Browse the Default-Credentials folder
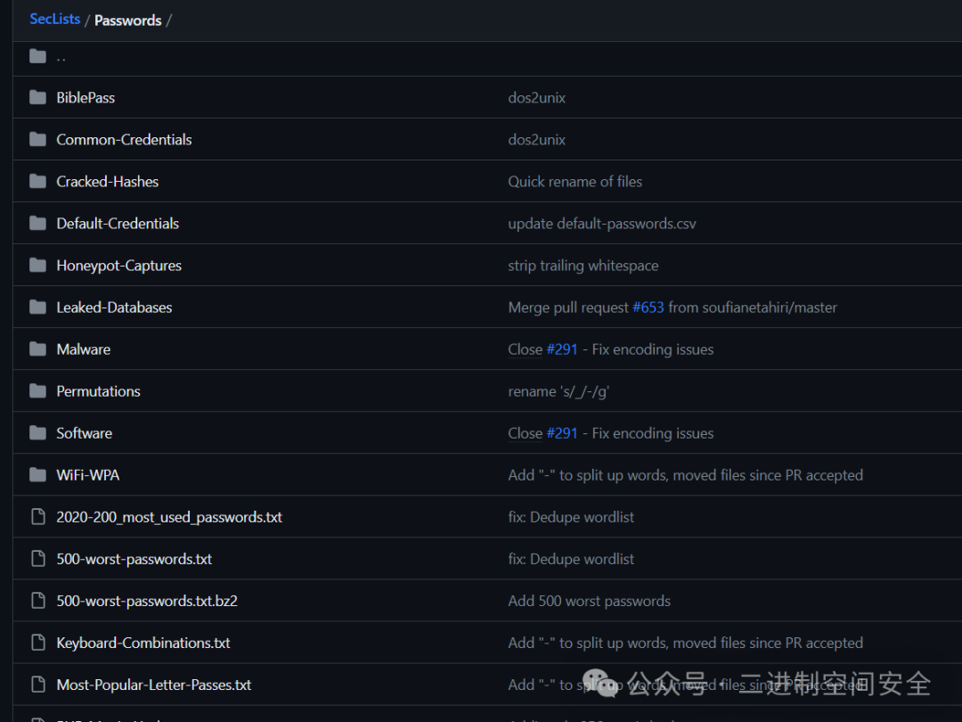This screenshot has height=722, width=962. (x=118, y=223)
